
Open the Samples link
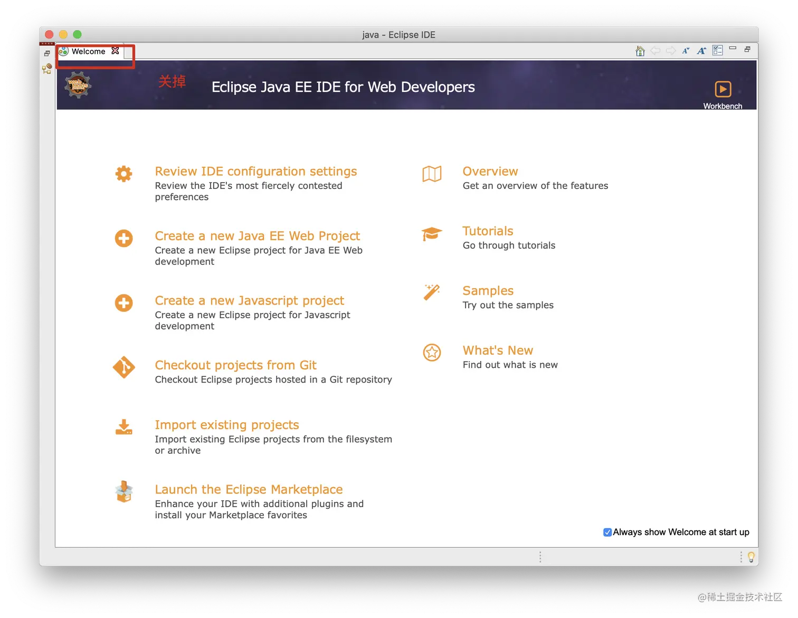pyautogui.click(x=488, y=291)
